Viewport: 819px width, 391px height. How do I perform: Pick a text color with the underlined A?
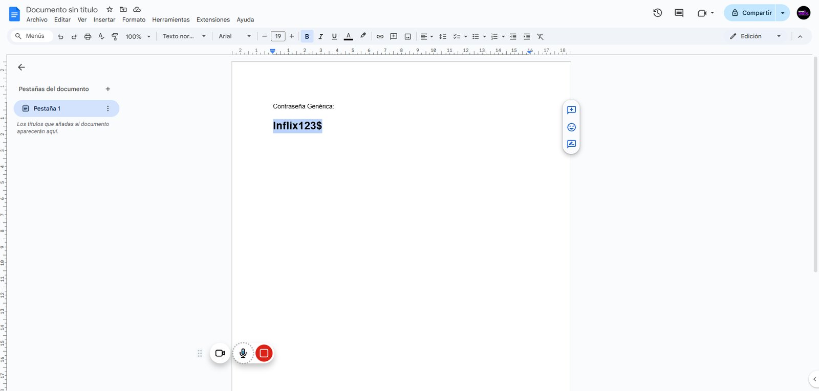point(349,36)
